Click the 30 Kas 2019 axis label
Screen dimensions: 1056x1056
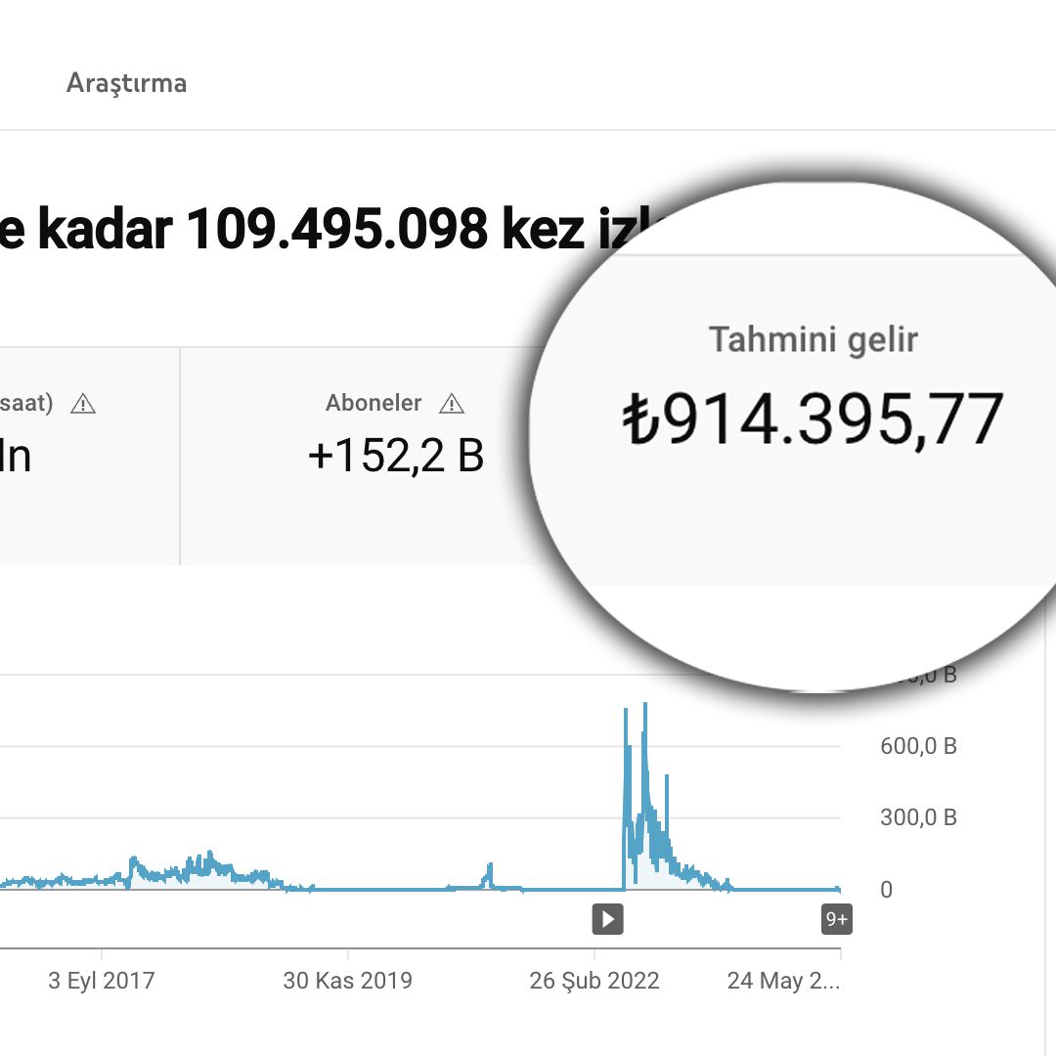coord(347,981)
